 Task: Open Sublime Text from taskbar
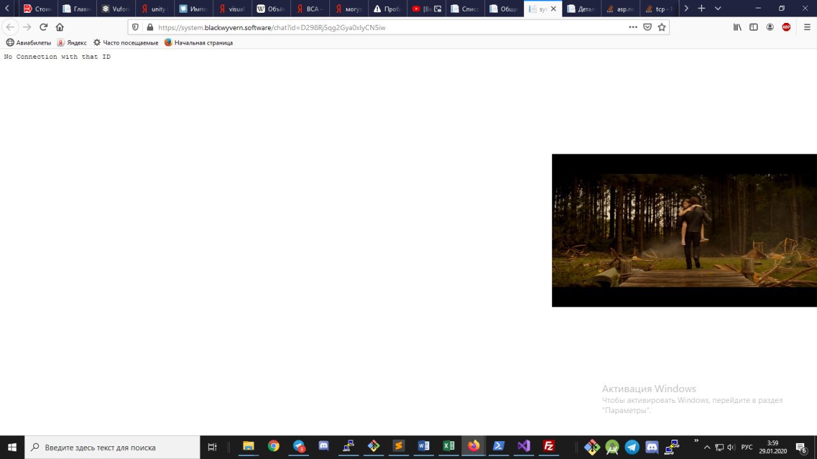point(398,446)
